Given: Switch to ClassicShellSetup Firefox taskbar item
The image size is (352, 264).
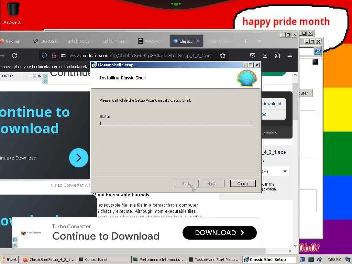Looking at the screenshot, I should 49,260.
